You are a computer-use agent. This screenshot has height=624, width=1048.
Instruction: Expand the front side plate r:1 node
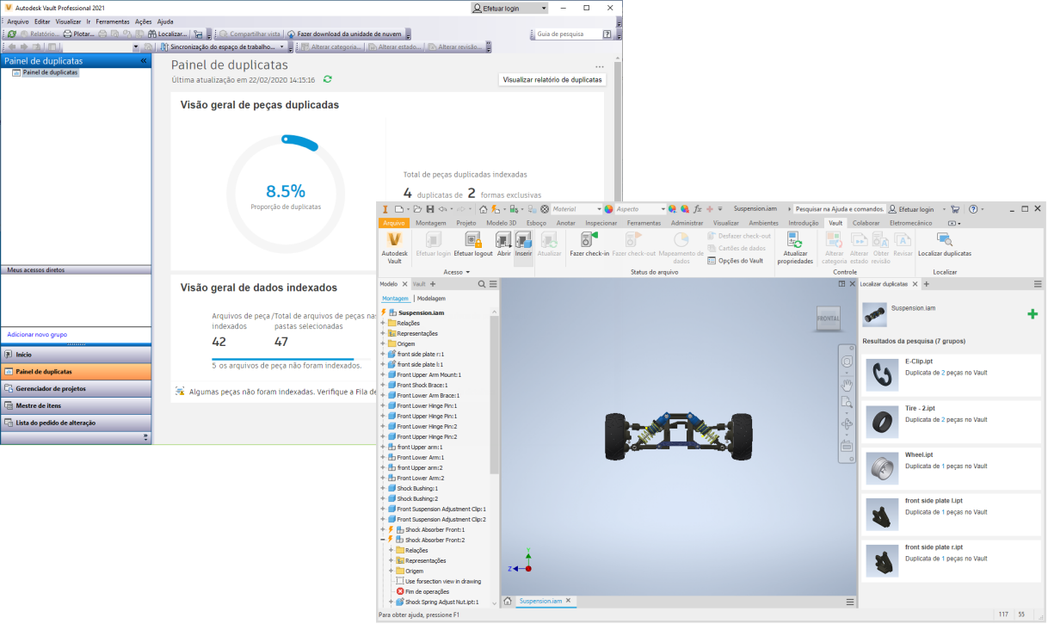coord(383,354)
